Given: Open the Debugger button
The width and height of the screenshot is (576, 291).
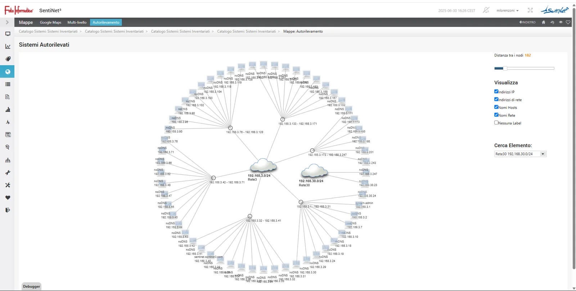Looking at the screenshot, I should pos(31,286).
